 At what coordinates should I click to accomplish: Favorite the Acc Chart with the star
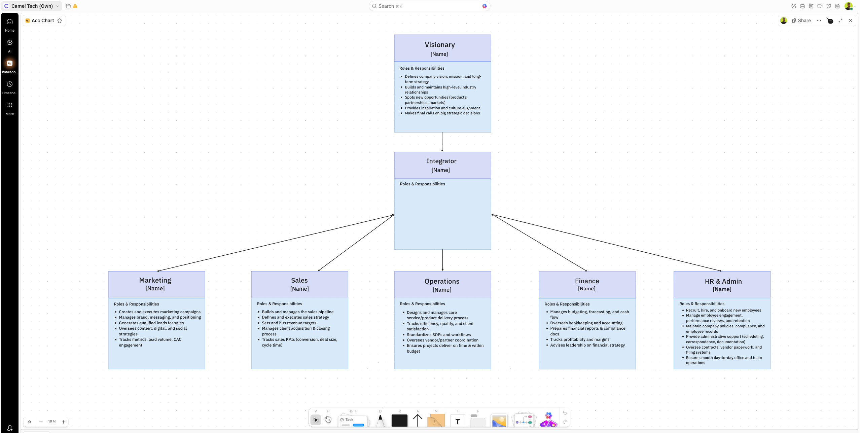[60, 21]
